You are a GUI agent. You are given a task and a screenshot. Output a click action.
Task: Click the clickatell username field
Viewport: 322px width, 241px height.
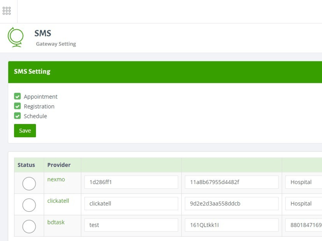(131, 203)
